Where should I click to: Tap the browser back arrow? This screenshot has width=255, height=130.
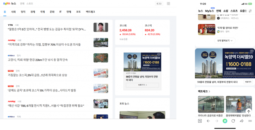tap(208, 121)
